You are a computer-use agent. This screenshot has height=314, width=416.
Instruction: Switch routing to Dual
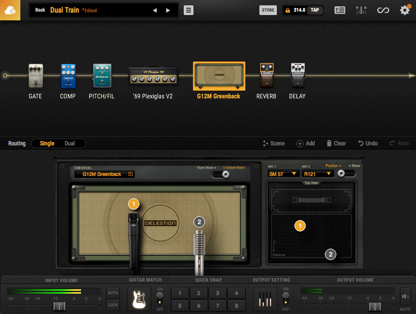70,143
